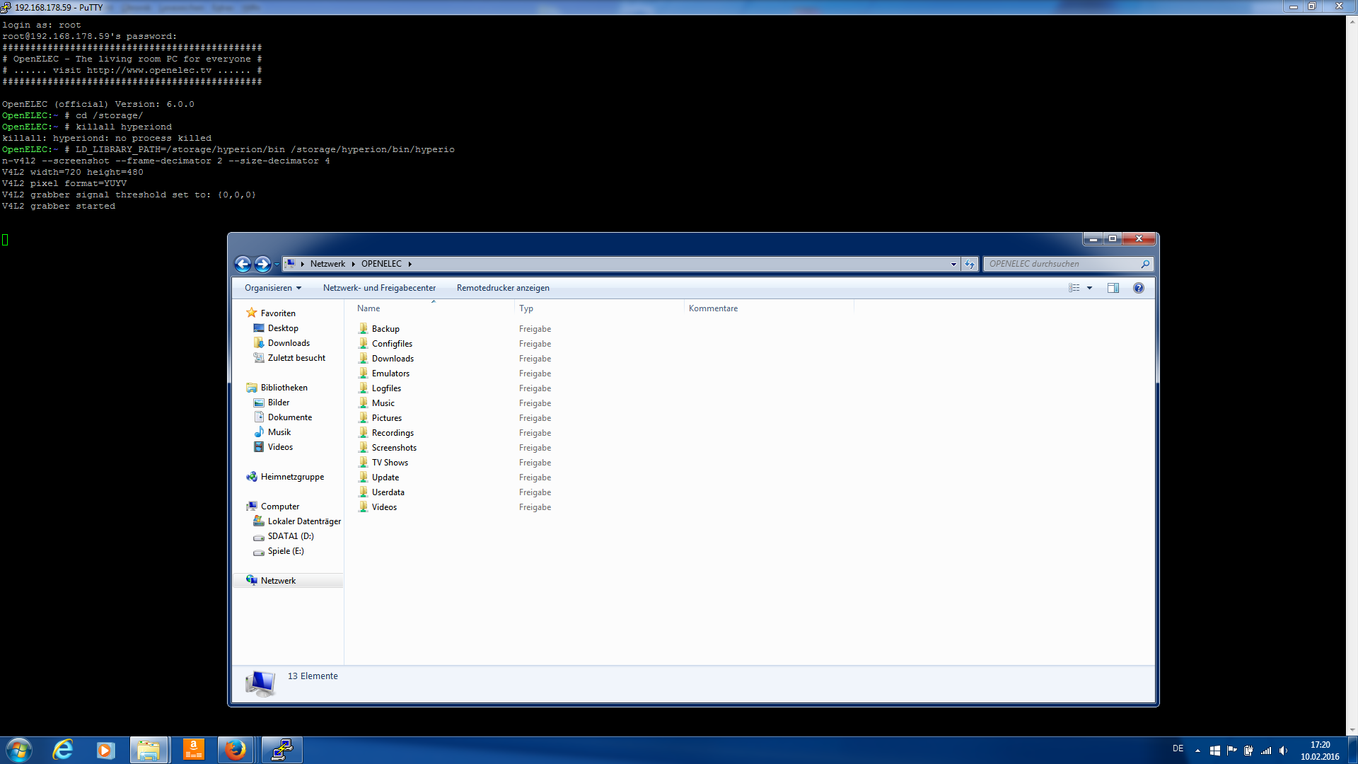Screen dimensions: 1358x764
Task: Expand the address bar history dropdown
Action: click(x=953, y=264)
